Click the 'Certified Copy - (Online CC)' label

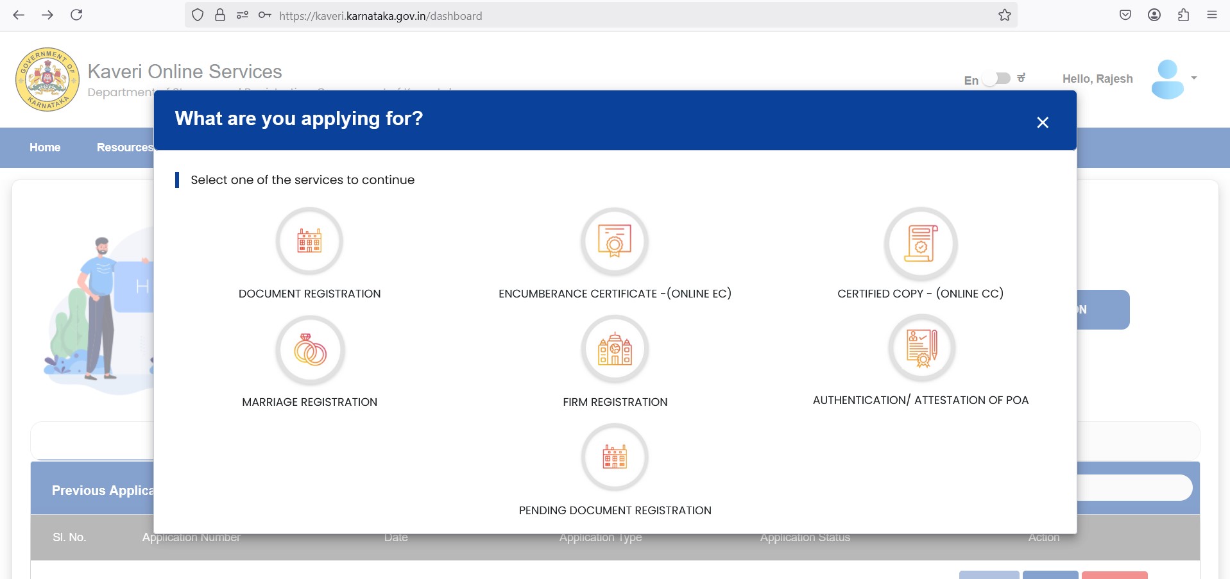[921, 294]
